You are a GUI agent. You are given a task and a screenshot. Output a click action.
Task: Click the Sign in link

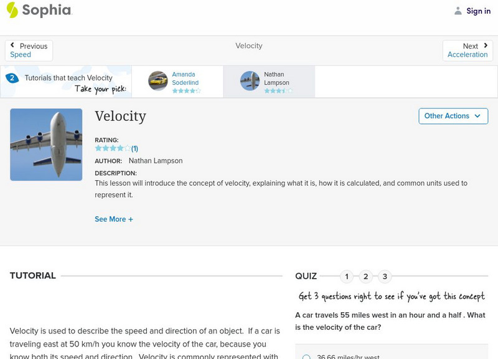(478, 11)
